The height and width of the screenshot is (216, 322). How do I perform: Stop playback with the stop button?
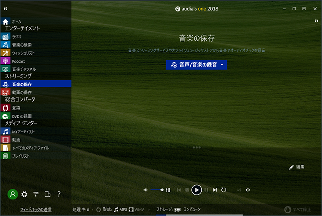187,190
